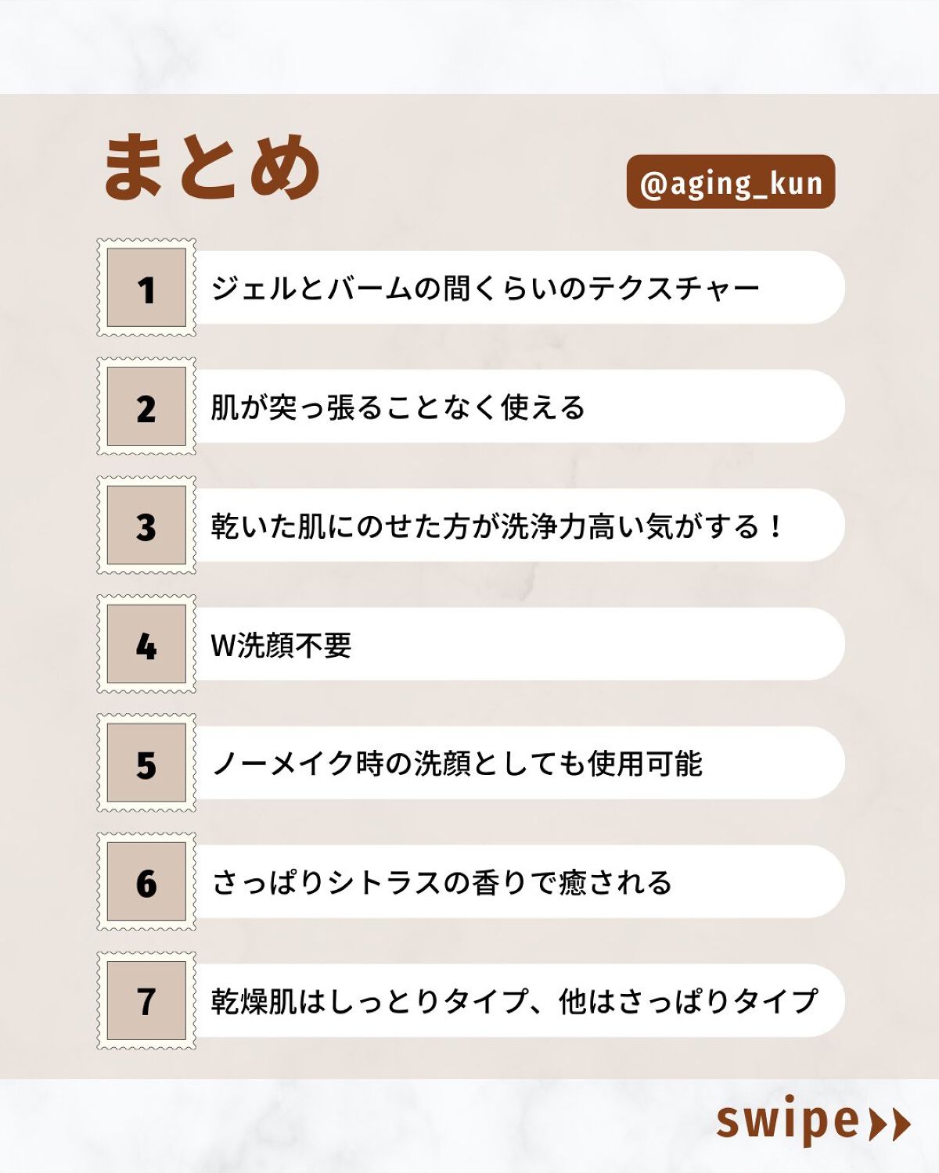This screenshot has height=1173, width=939.
Task: Click the number 3 stamp icon
Action: [146, 526]
